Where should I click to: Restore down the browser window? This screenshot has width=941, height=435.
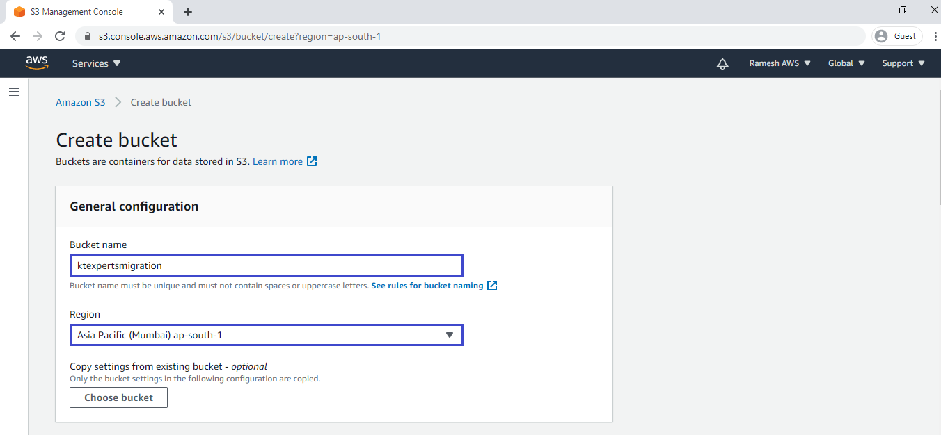(x=903, y=10)
